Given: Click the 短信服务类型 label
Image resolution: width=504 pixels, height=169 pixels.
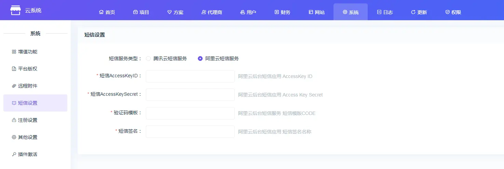Looking at the screenshot, I should (125, 58).
